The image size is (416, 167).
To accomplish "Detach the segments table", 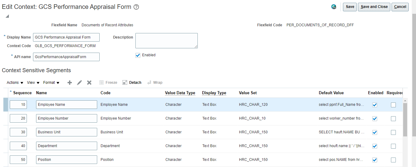I will (x=132, y=83).
